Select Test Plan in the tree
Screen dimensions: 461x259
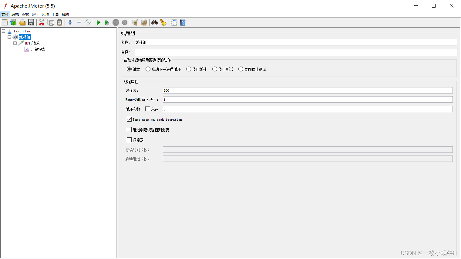point(22,31)
